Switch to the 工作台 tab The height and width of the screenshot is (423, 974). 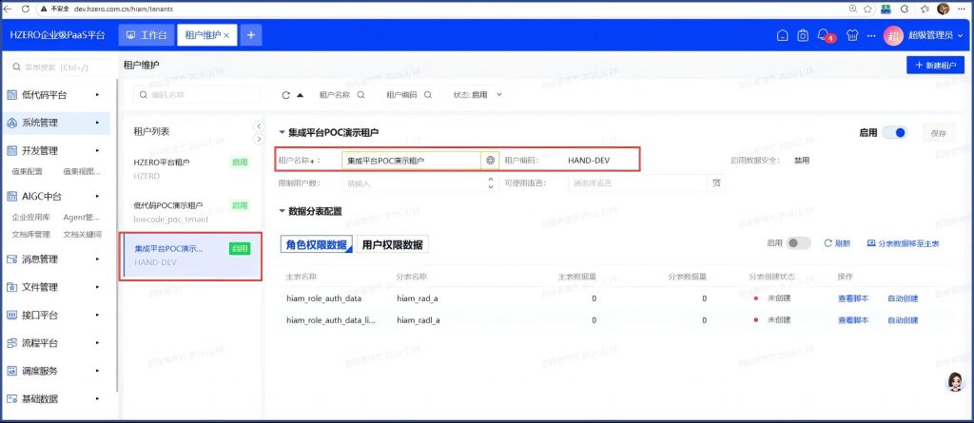point(146,35)
